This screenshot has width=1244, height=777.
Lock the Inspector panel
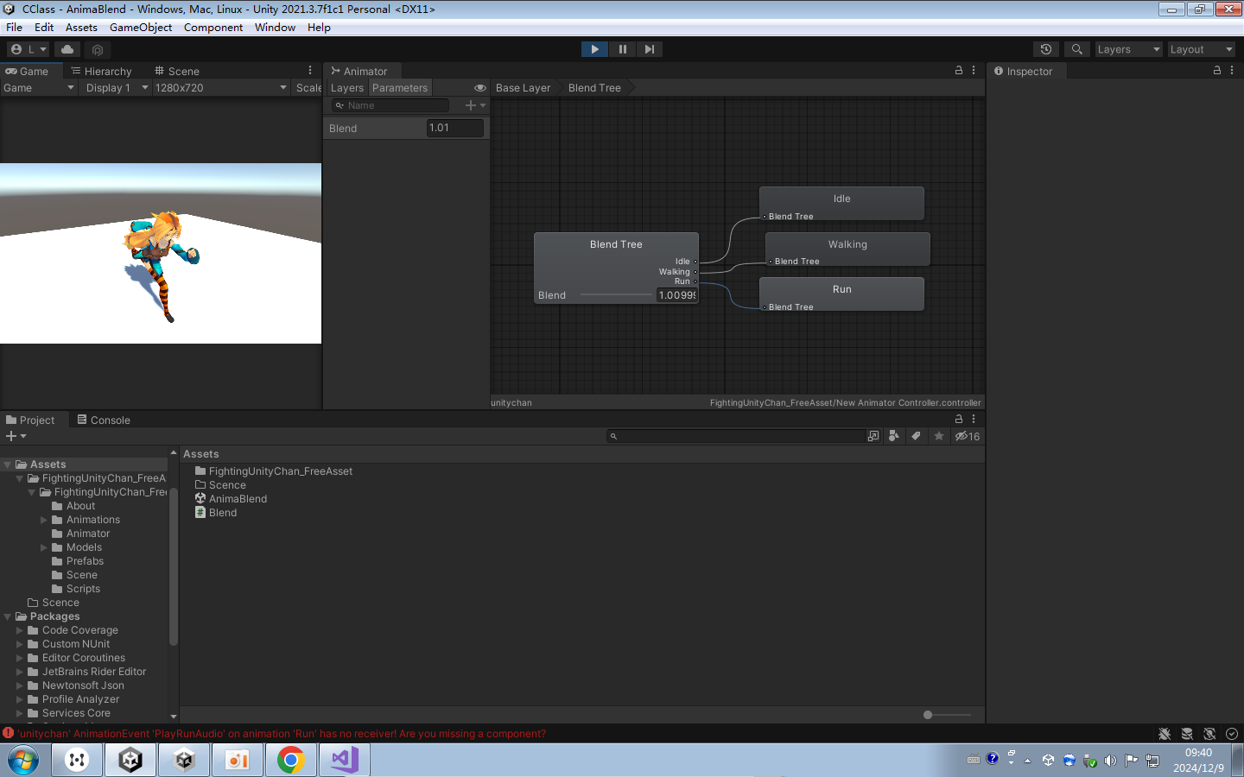(x=1217, y=71)
